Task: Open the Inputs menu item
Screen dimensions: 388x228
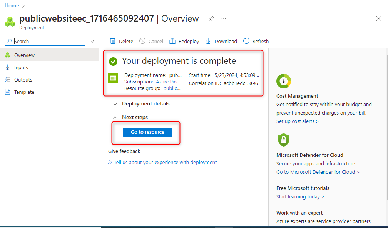Action: coord(21,68)
